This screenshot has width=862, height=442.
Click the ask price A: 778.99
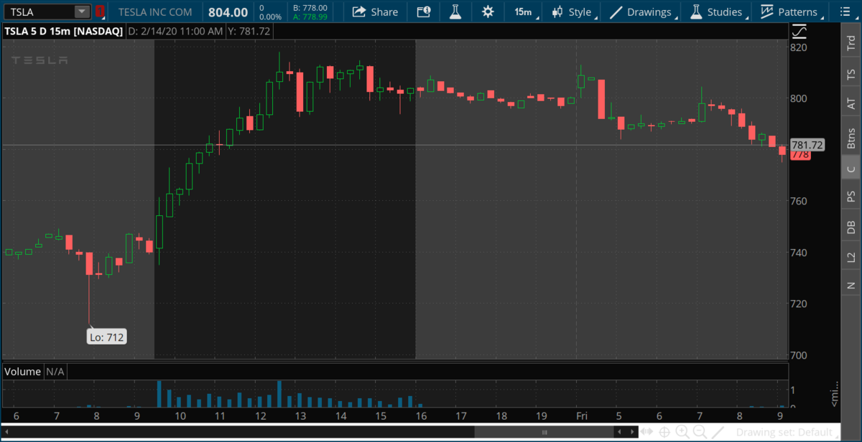coord(310,17)
